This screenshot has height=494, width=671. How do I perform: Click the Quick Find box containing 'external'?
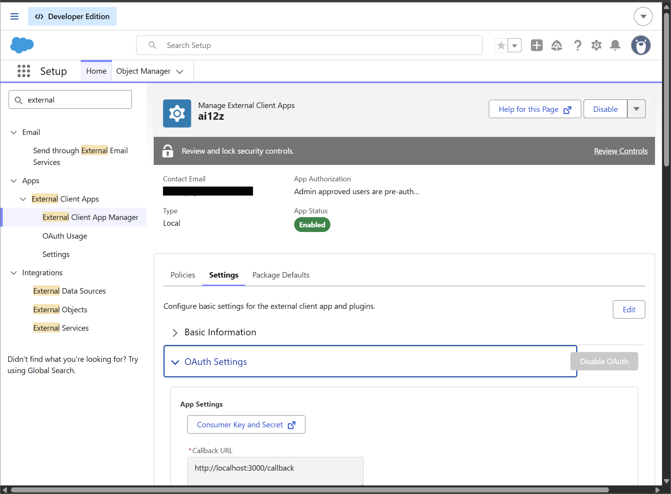70,99
